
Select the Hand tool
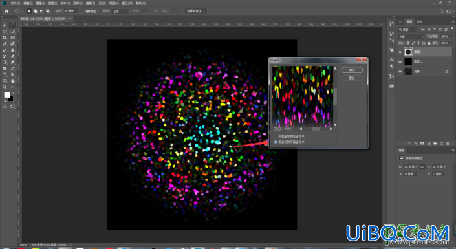click(12, 81)
